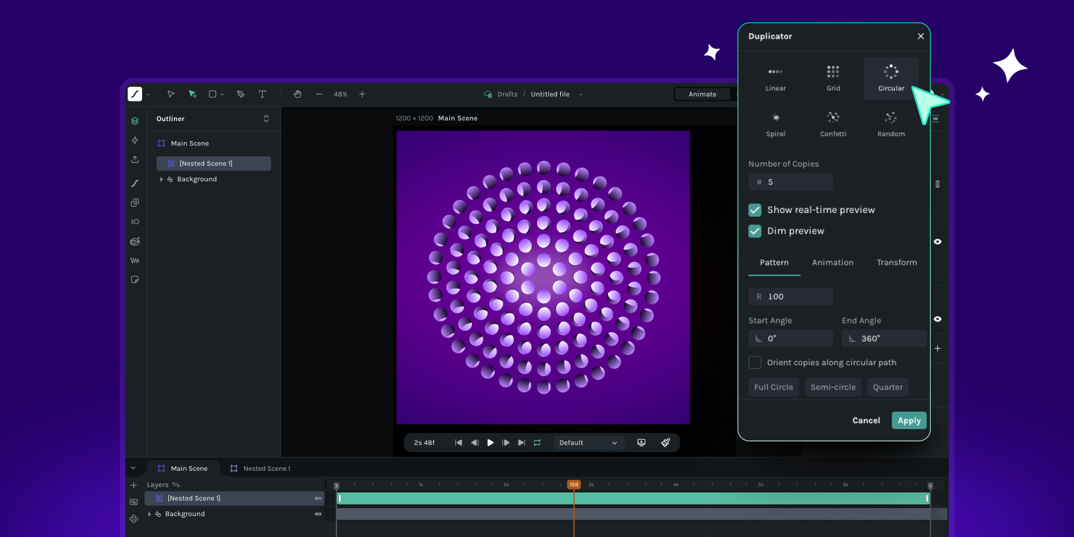Open the Transform tab
The width and height of the screenshot is (1074, 537).
point(896,263)
